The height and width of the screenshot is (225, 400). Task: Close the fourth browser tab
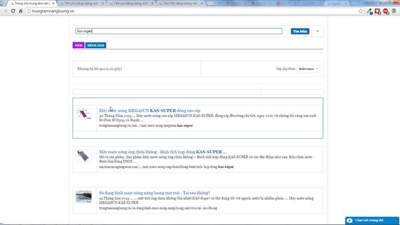tap(201, 4)
